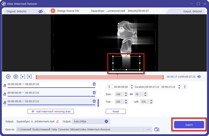Click the end time field 00:00:27.10

click(168, 87)
